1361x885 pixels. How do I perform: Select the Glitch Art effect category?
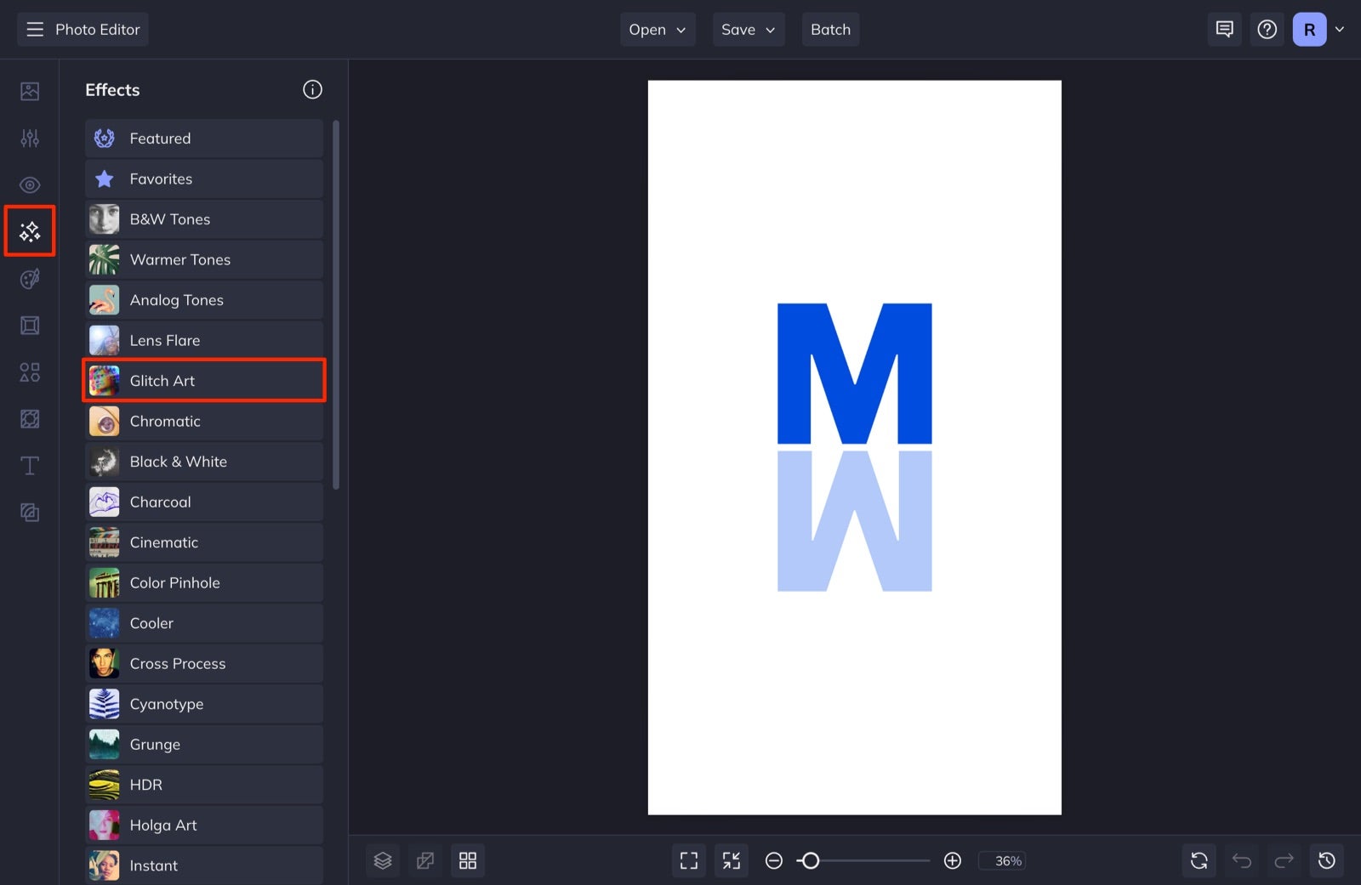tap(204, 380)
